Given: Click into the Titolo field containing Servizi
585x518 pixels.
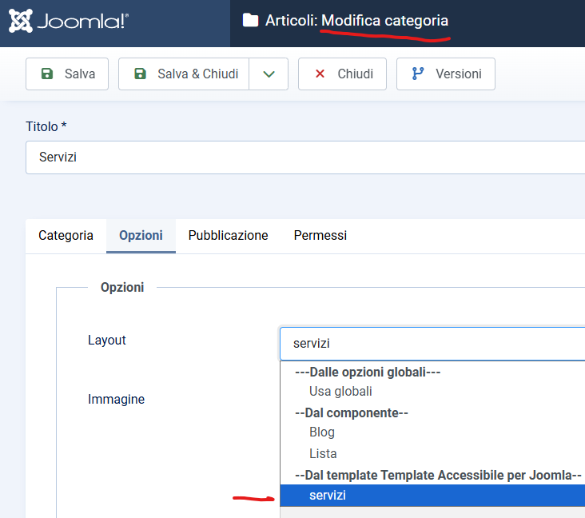Looking at the screenshot, I should click(304, 157).
